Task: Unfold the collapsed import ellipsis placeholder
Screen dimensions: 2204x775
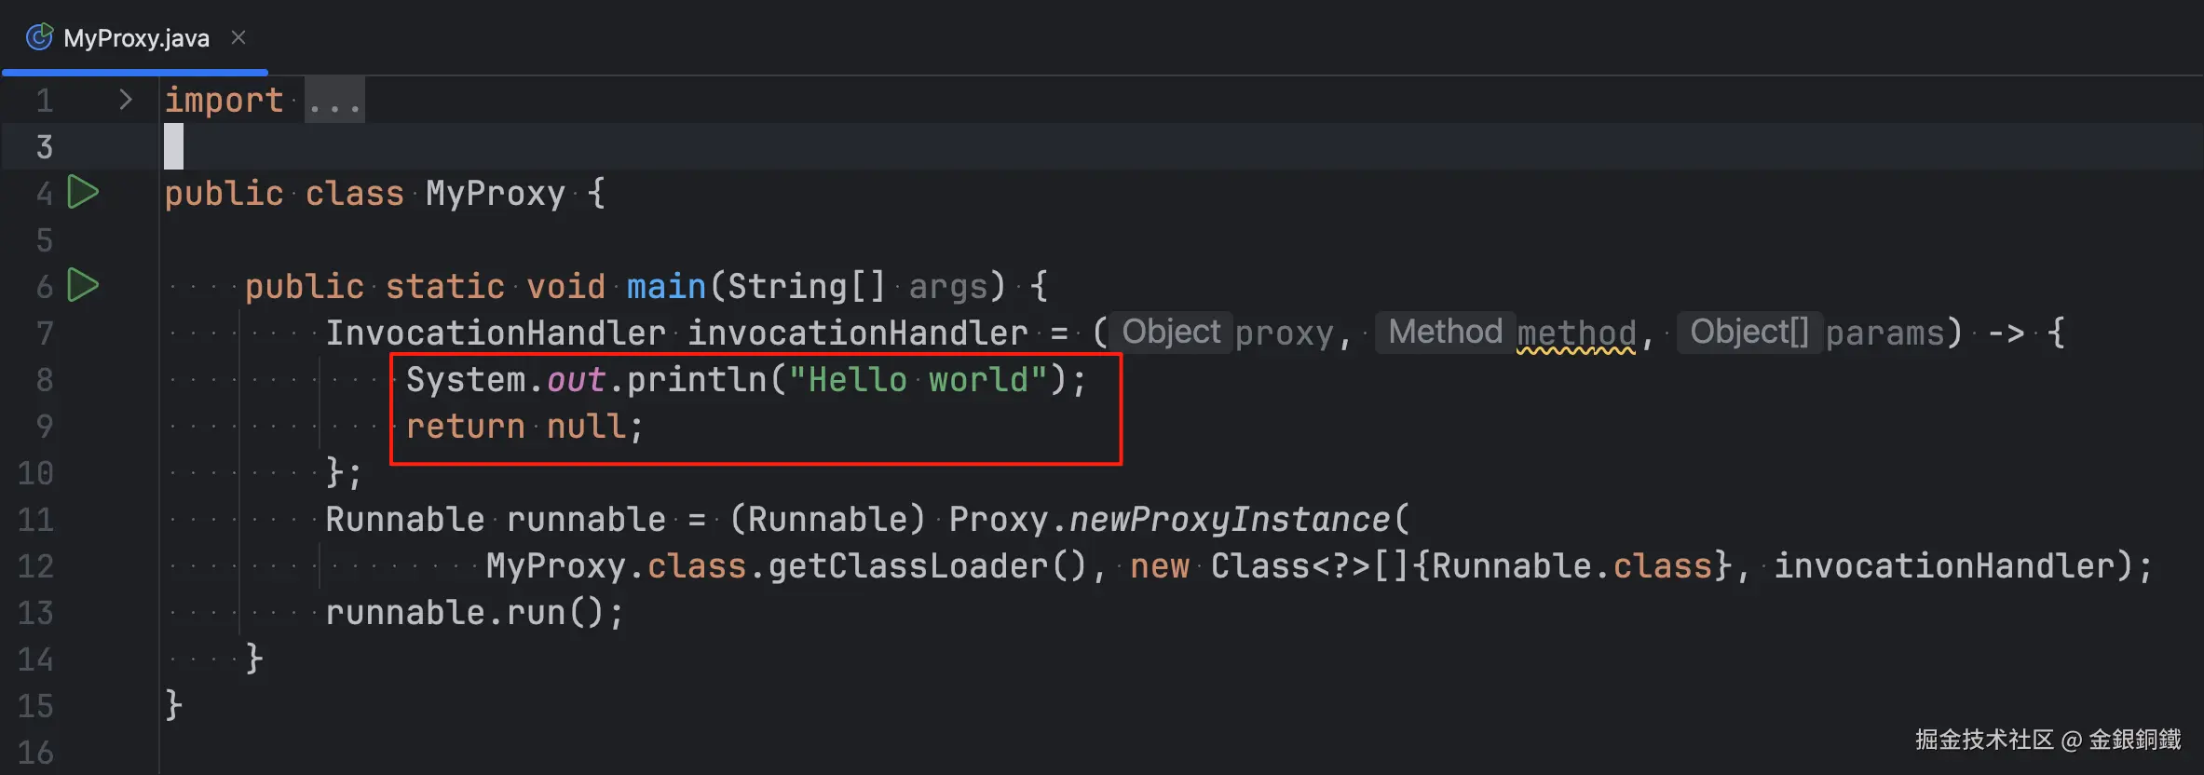Action: coord(334,102)
